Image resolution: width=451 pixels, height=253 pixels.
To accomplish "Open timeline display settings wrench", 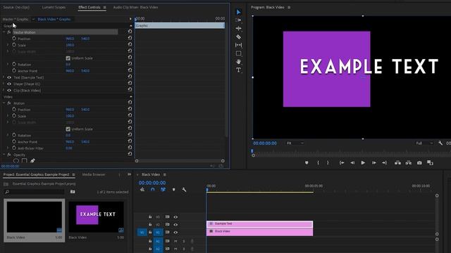I will (x=184, y=190).
